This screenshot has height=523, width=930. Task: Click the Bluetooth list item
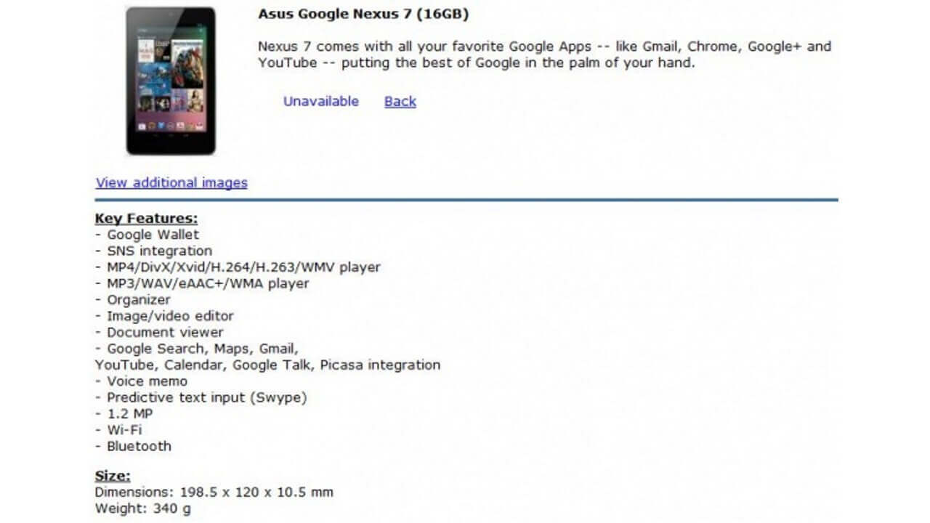(138, 446)
